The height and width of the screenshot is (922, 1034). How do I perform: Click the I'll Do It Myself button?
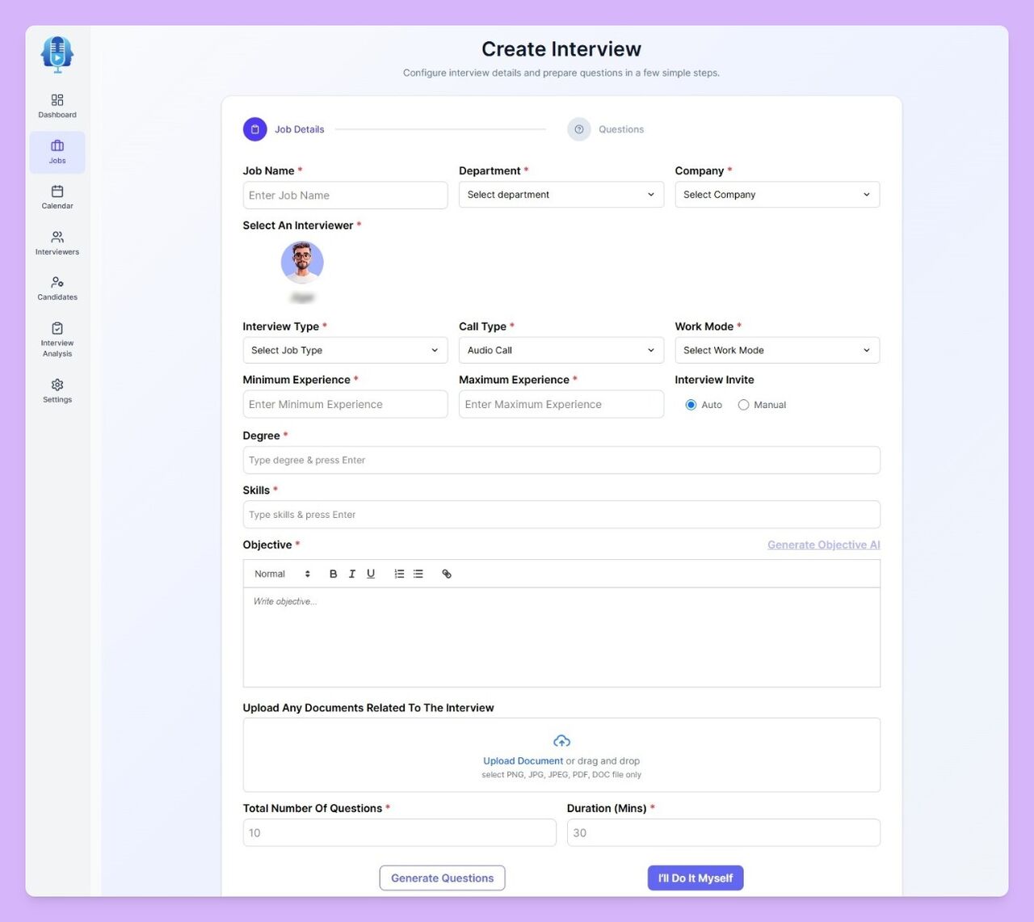coord(696,878)
